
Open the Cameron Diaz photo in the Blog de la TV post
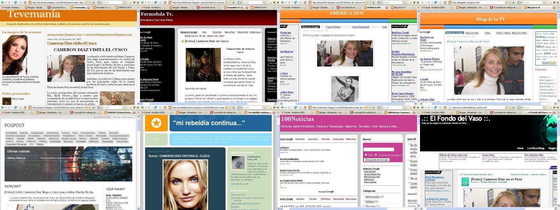click(x=489, y=70)
